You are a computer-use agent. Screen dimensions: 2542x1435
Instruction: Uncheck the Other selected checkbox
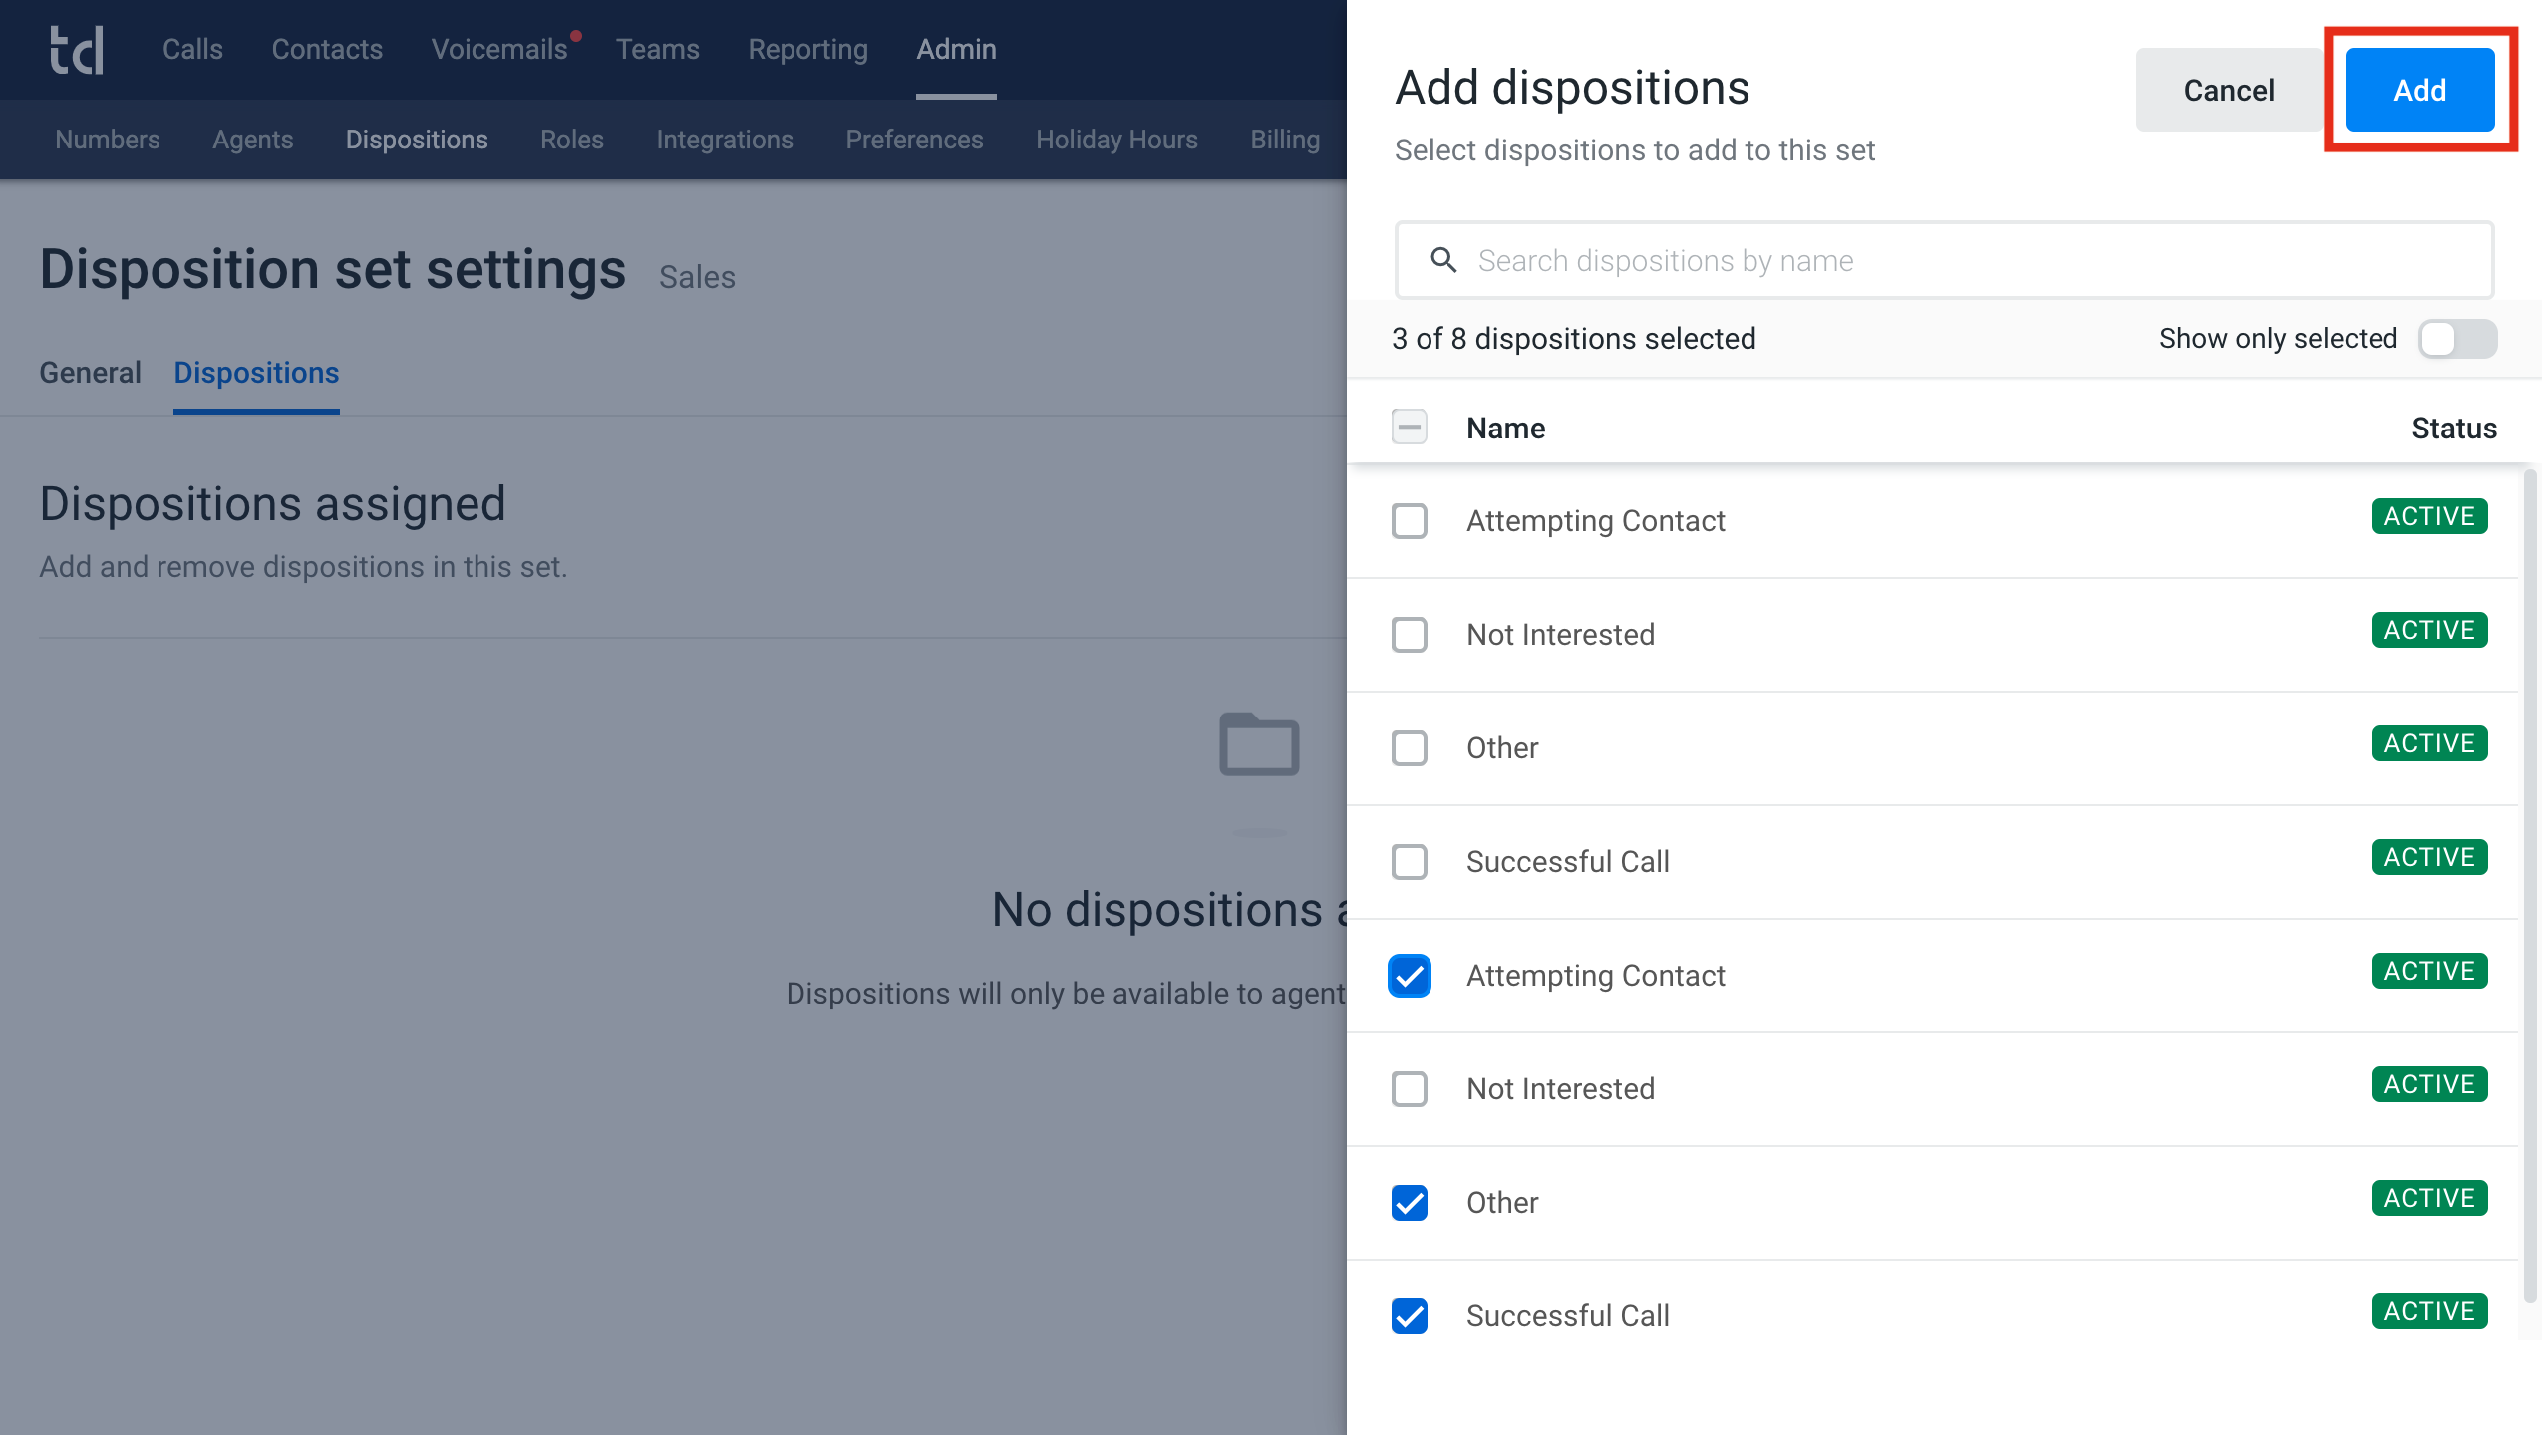1411,1203
